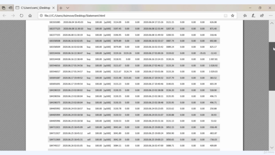
Task: Click open price 3041.64
Action: tap(117, 127)
